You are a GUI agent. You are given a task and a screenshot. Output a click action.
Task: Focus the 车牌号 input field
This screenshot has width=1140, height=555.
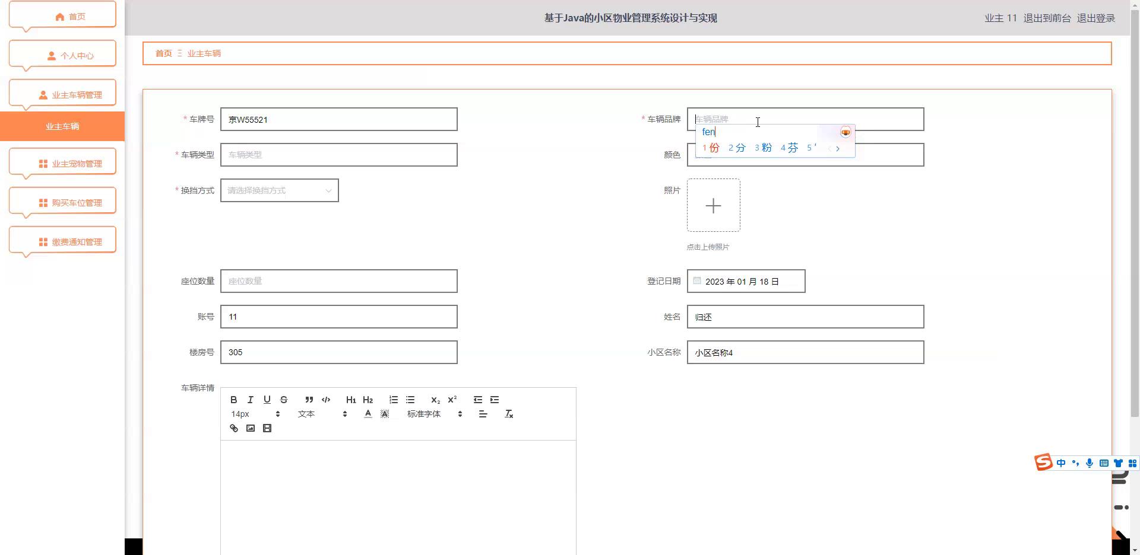pos(338,119)
